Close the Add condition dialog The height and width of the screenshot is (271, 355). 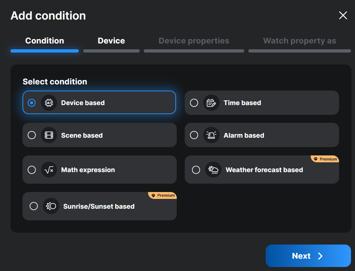click(x=343, y=15)
